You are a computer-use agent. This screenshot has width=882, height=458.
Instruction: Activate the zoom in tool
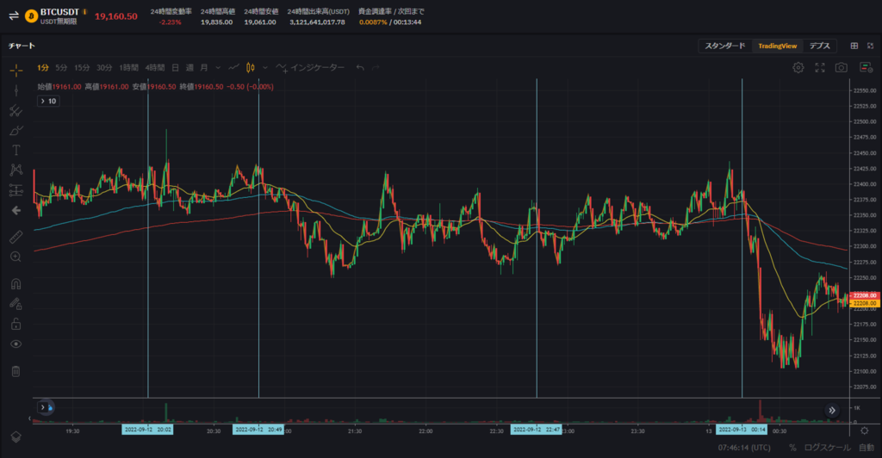click(x=16, y=257)
